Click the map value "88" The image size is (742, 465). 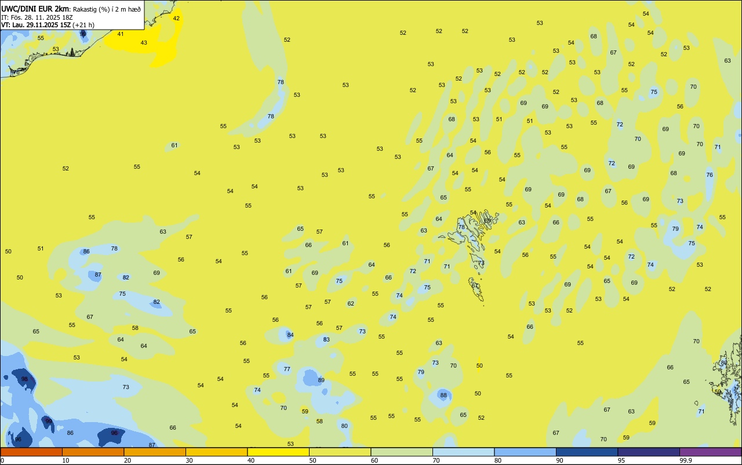443,395
